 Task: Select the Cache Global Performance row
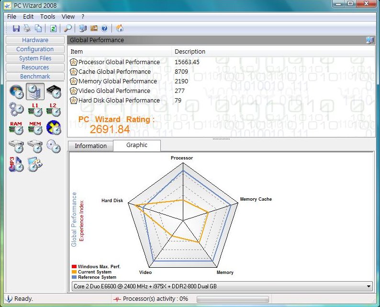[221, 71]
